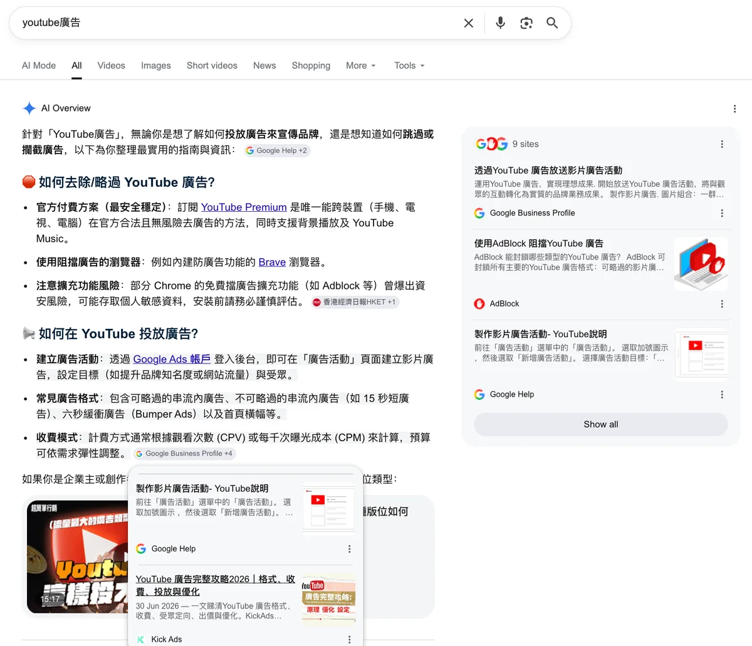Clear the search box with the X icon

click(468, 23)
